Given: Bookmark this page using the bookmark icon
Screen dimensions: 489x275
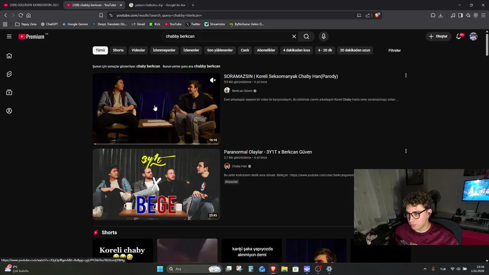Looking at the screenshot, I should (x=101, y=15).
